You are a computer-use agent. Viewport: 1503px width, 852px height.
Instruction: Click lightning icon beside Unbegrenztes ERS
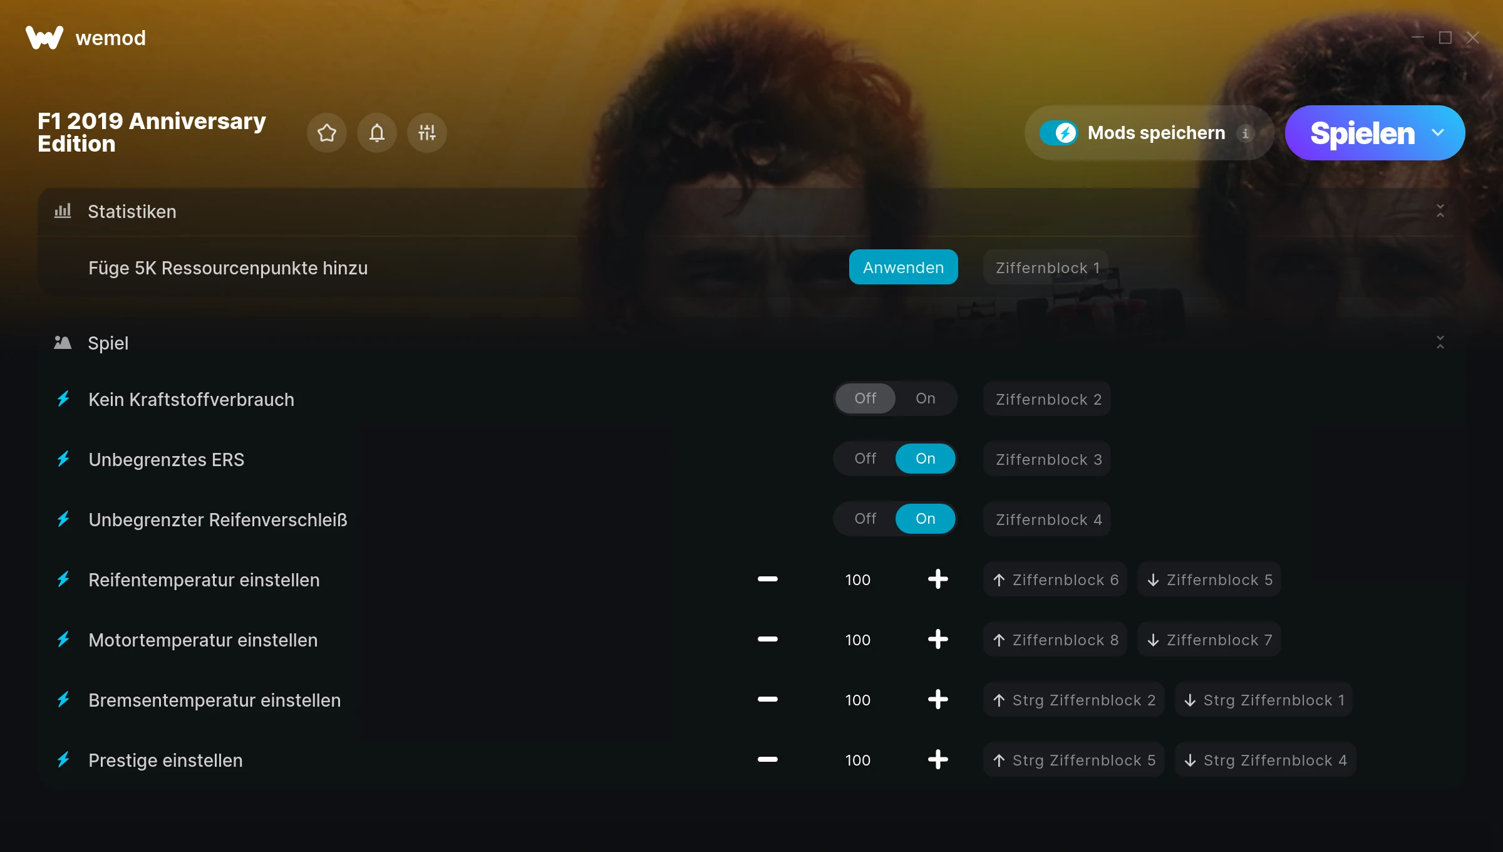(x=63, y=459)
